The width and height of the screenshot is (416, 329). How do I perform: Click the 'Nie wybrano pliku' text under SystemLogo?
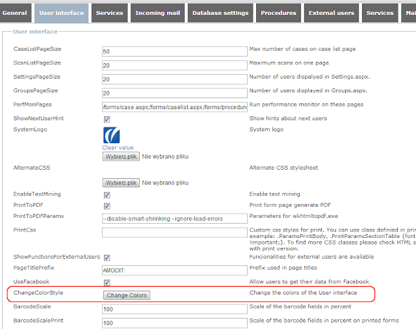(165, 157)
